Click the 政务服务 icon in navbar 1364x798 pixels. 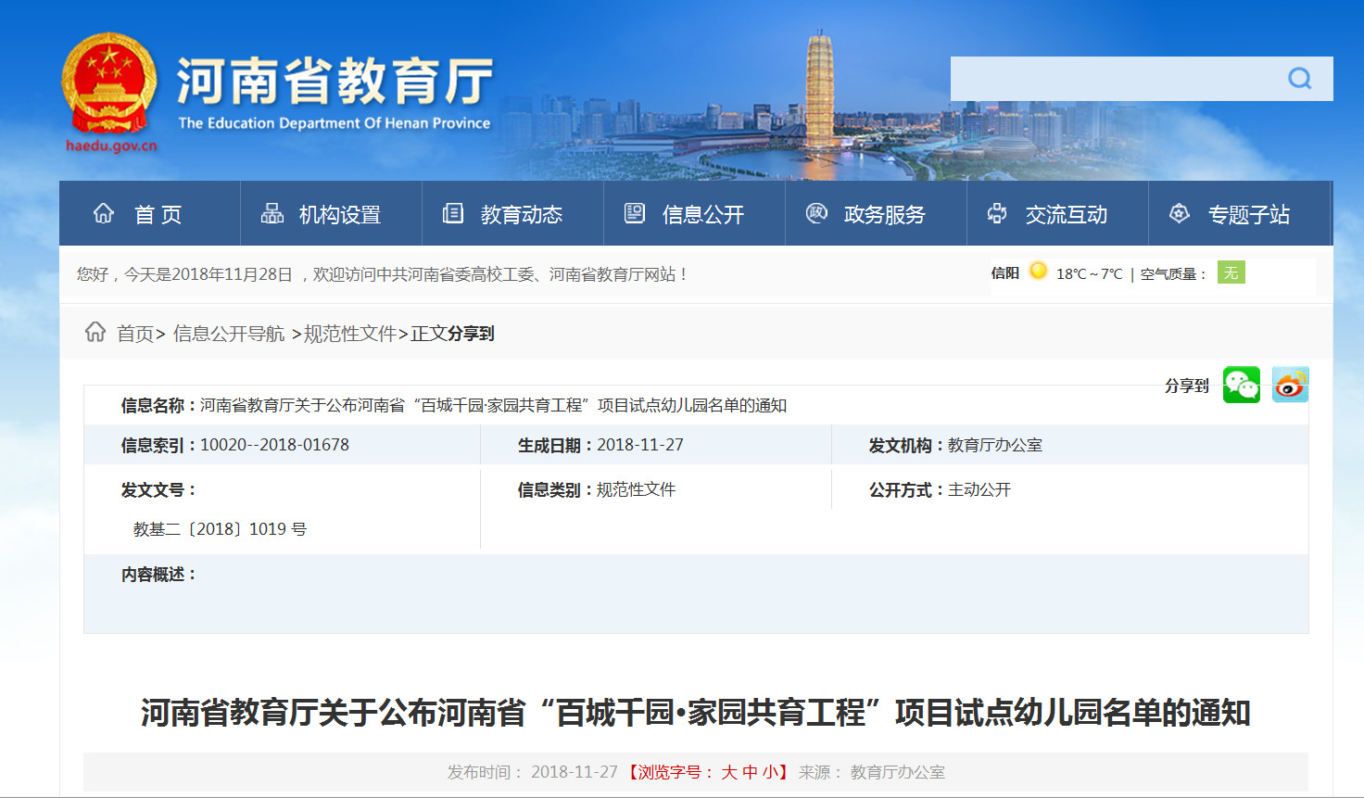click(x=816, y=213)
